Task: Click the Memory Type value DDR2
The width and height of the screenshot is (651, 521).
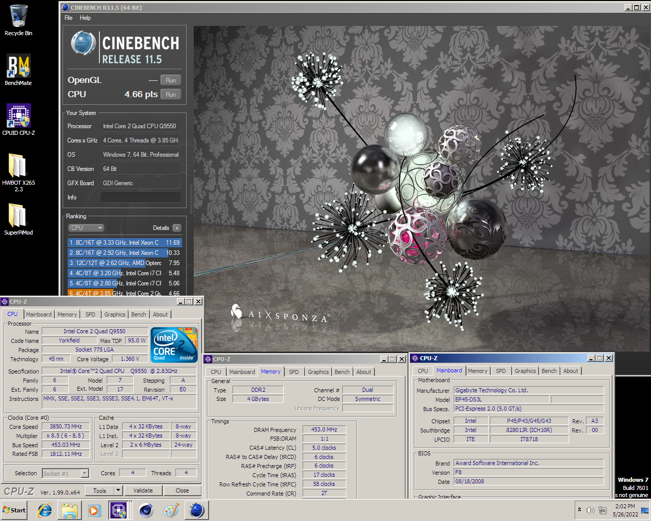Action: click(258, 390)
